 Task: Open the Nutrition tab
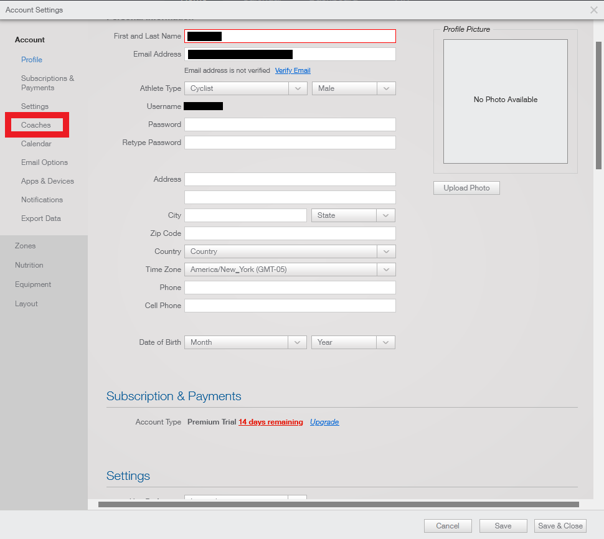29,265
